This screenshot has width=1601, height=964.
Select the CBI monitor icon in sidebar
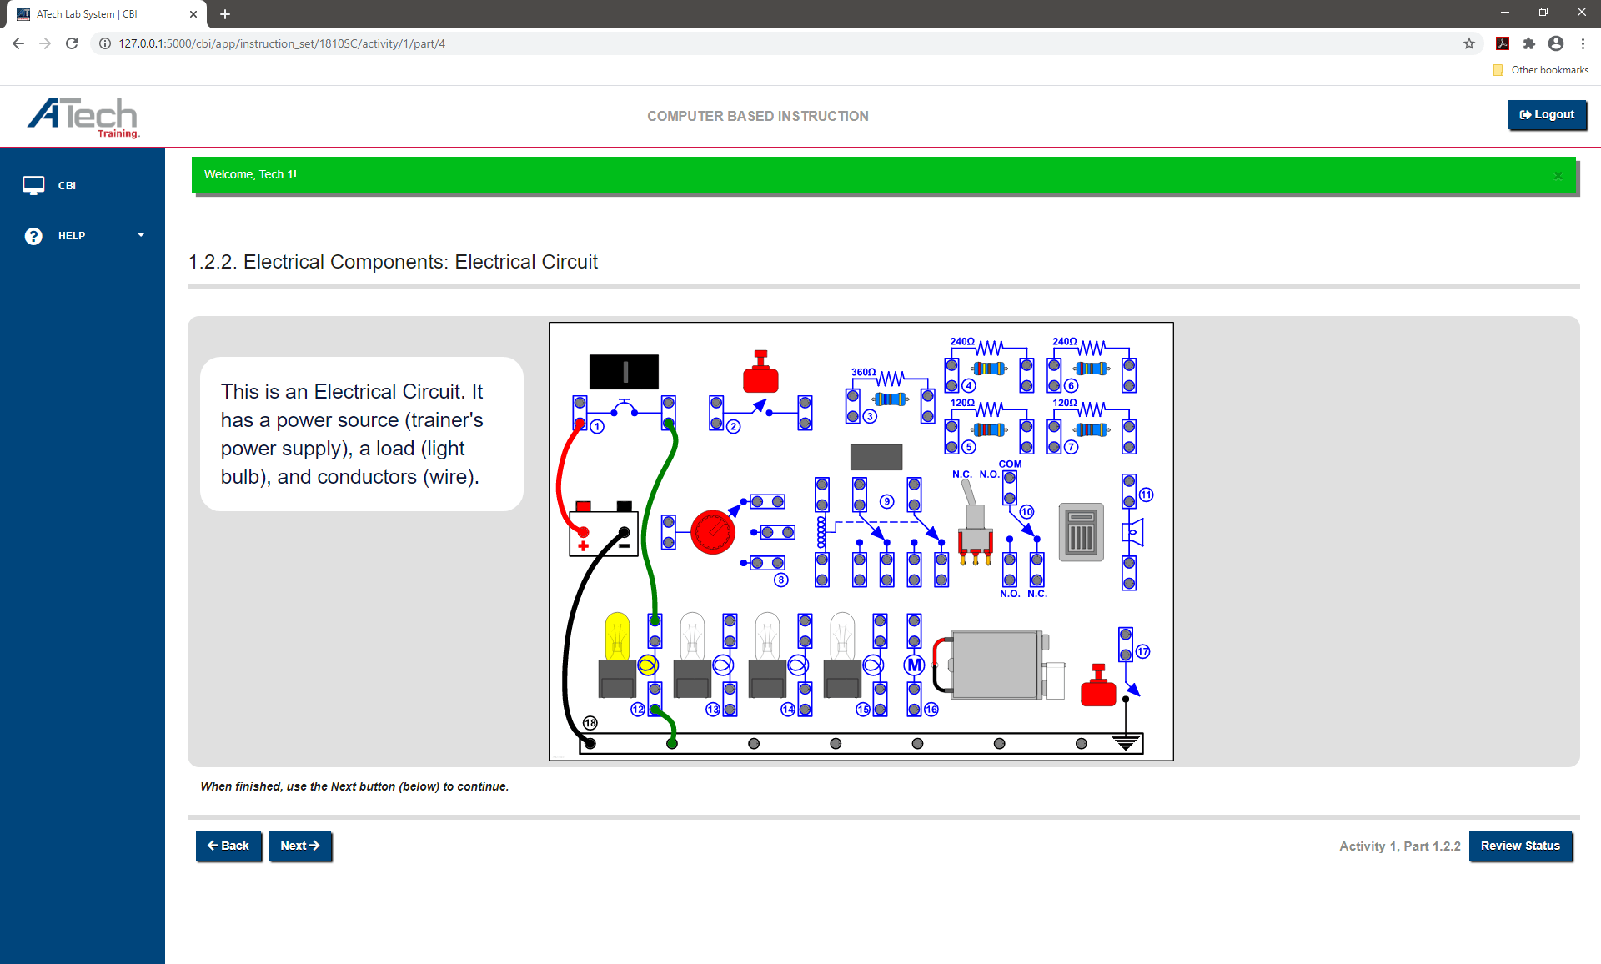34,185
